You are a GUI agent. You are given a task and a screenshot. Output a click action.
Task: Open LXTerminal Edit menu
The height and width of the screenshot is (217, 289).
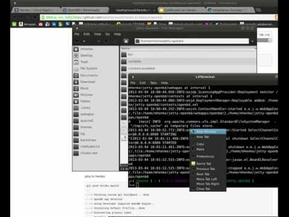(143, 83)
